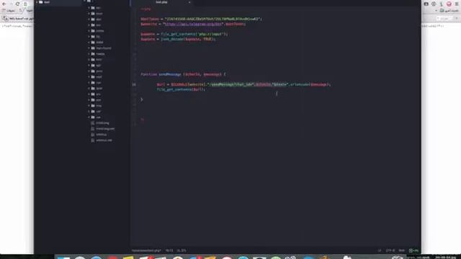Click the cursor position indicator in status bar
Image resolution: width=461 pixels, height=259 pixels.
(169, 250)
